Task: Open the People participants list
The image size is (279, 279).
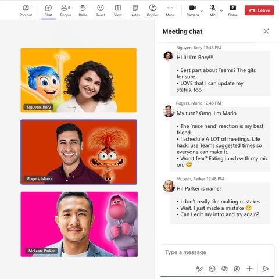Action: pos(66,10)
